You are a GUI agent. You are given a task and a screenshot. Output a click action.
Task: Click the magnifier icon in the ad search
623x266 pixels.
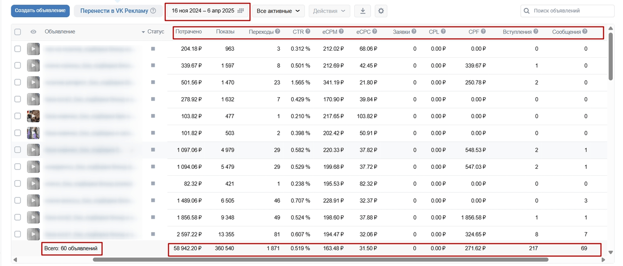527,11
